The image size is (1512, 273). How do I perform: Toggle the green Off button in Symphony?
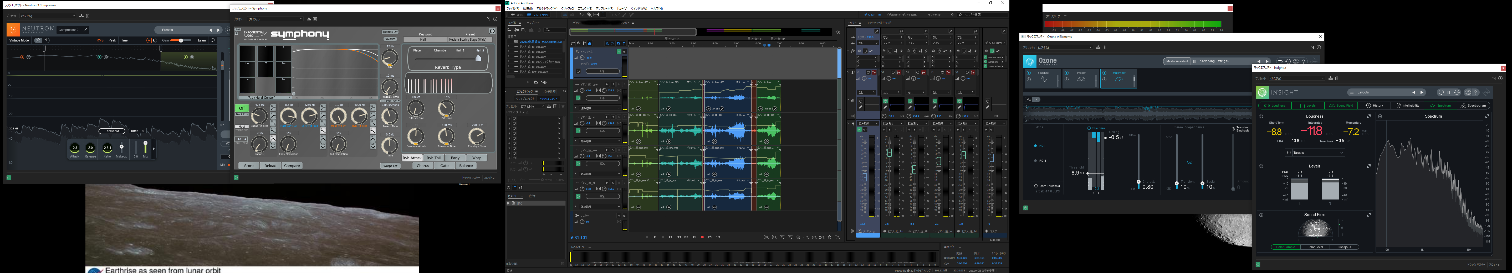click(241, 108)
